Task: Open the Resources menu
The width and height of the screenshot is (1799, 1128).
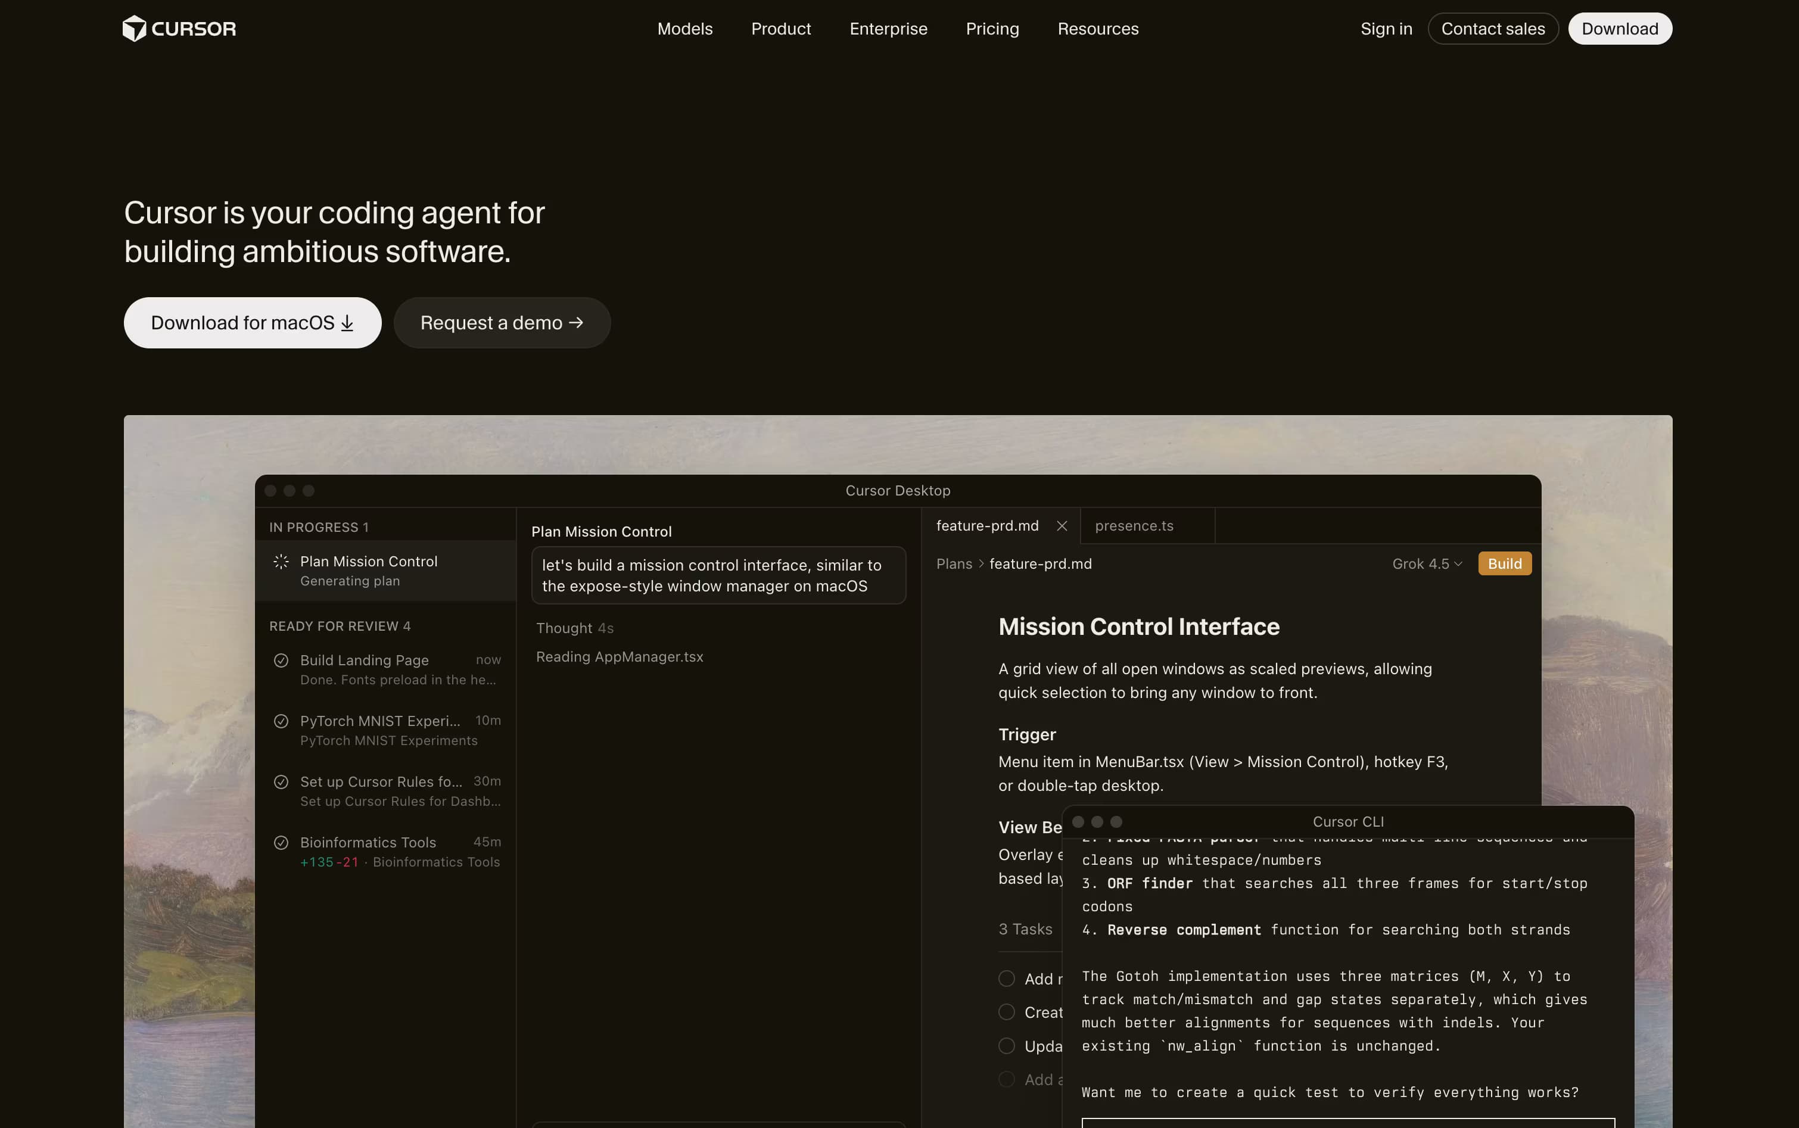Action: point(1098,29)
